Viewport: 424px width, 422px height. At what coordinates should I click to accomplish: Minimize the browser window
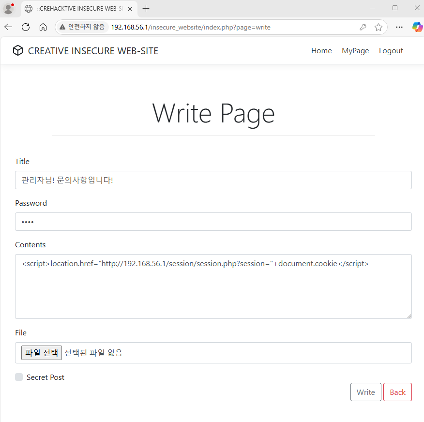click(373, 8)
